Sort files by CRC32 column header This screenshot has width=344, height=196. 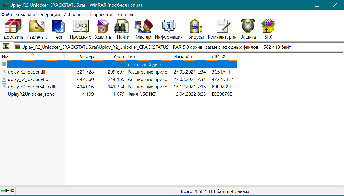(x=224, y=57)
